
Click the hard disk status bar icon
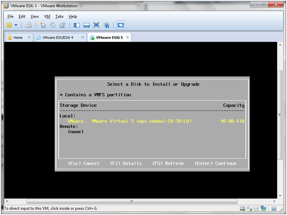242,208
